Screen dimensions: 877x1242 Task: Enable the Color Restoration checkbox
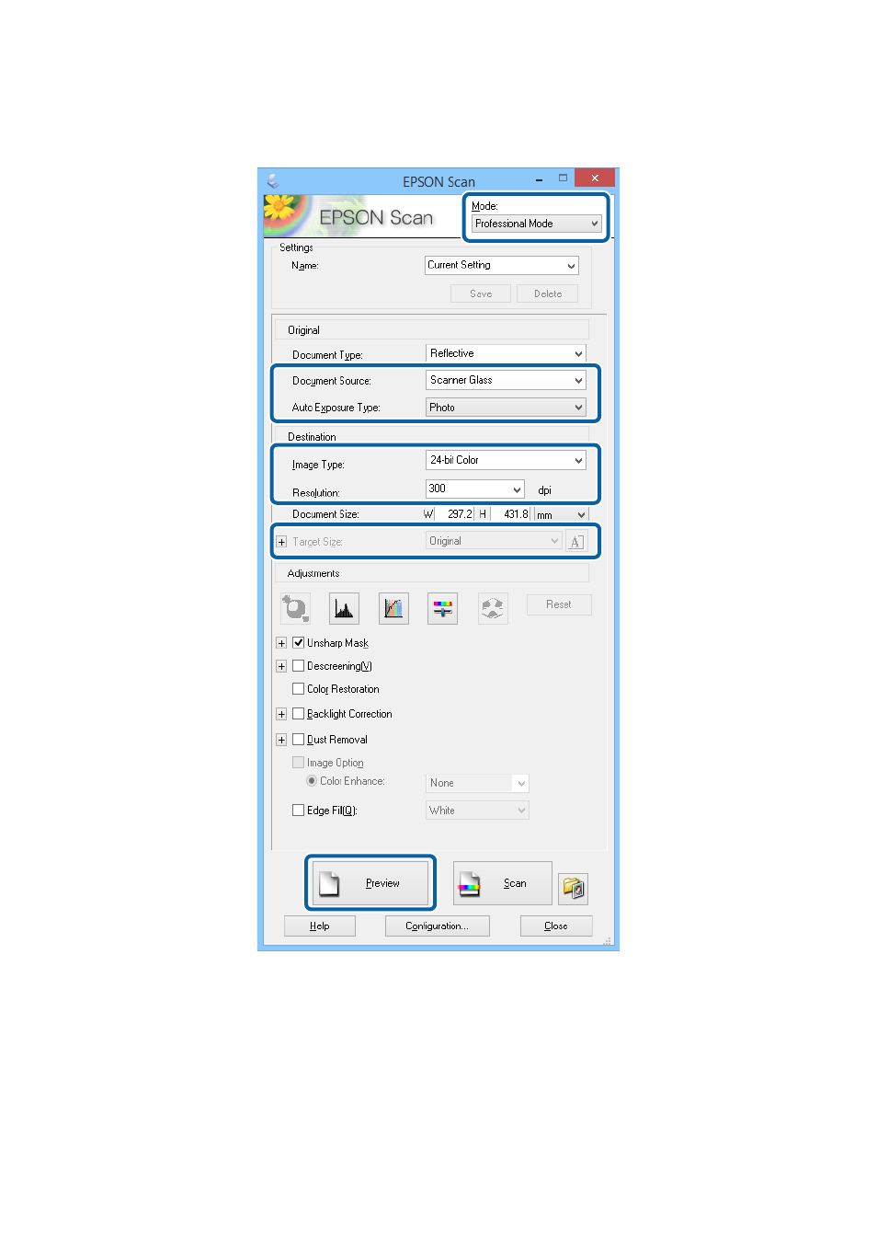pos(298,688)
